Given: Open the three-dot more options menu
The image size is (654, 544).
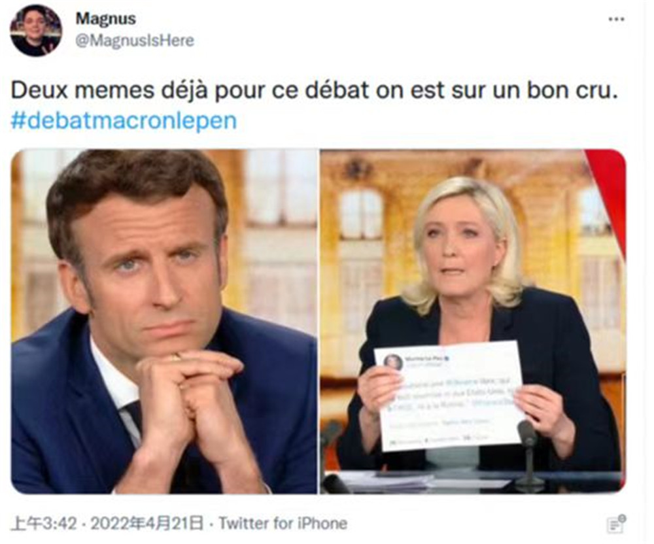Looking at the screenshot, I should click(615, 19).
